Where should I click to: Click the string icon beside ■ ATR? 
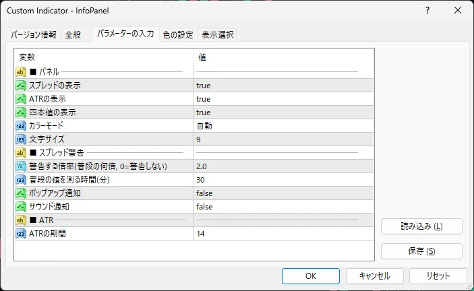tap(21, 220)
